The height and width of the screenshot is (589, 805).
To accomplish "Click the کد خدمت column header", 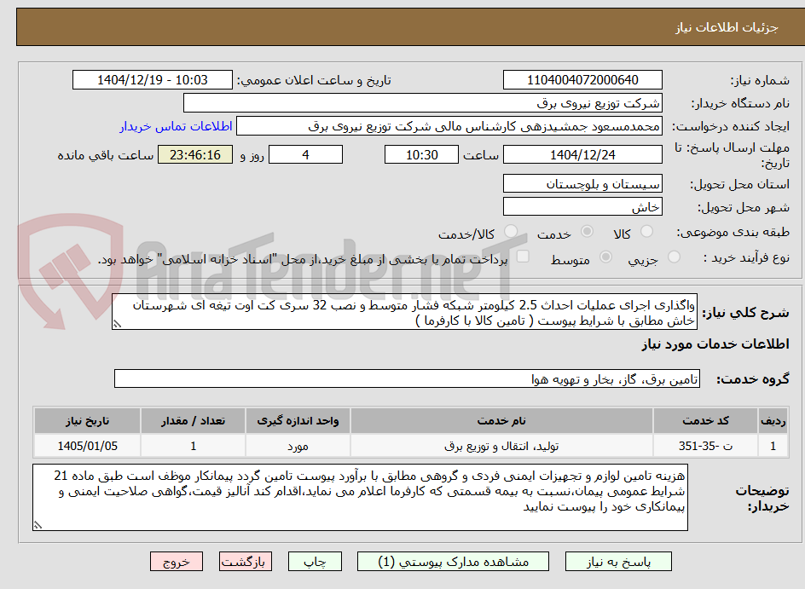I will tap(705, 421).
